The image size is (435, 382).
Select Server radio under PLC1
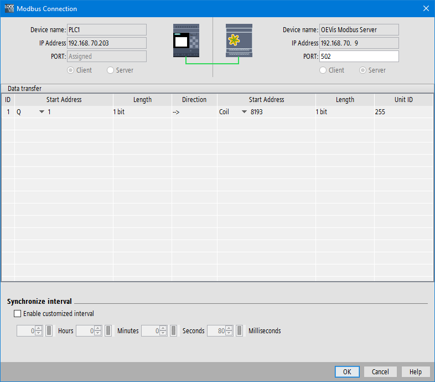(x=111, y=70)
